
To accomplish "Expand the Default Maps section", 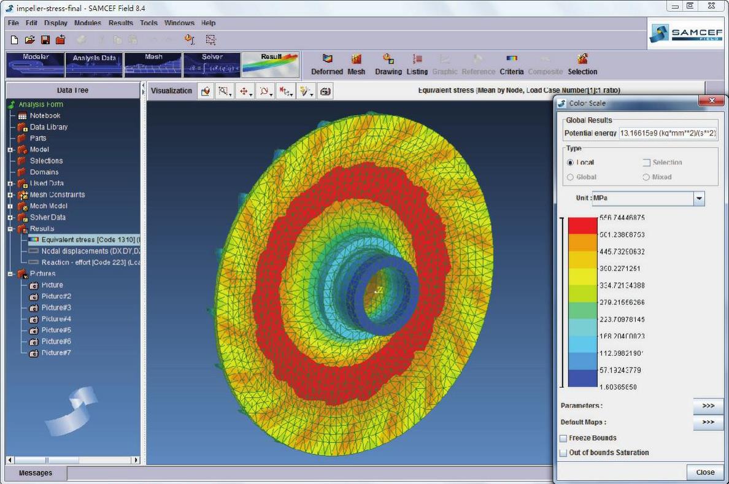I will [x=708, y=422].
